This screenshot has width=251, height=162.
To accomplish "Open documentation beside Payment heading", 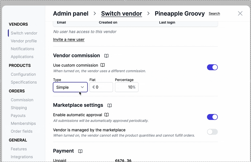I will coord(80,151).
